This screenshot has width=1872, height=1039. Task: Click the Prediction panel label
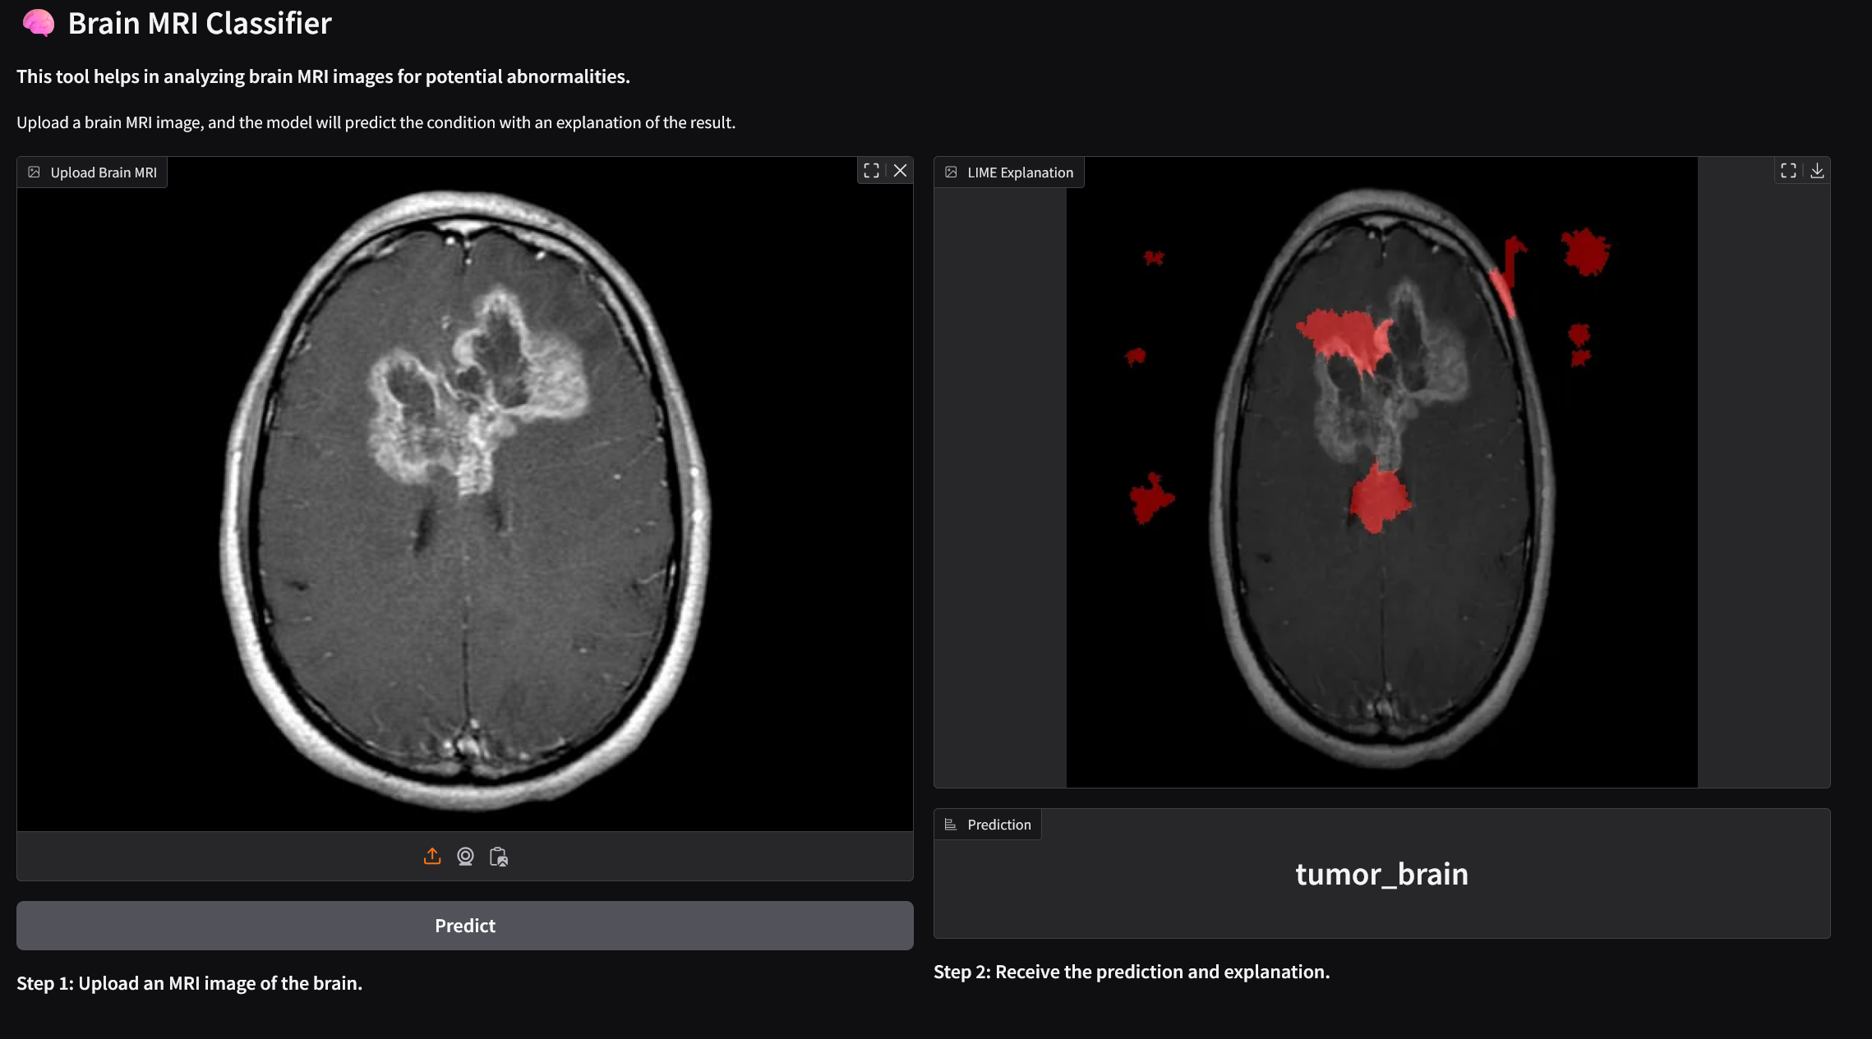pyautogui.click(x=998, y=825)
